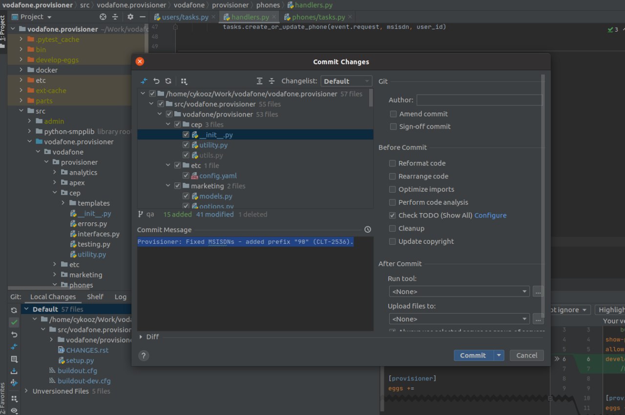625x415 pixels.
Task: Click Show Diff arrows in Git sidebar
Action: [14, 347]
